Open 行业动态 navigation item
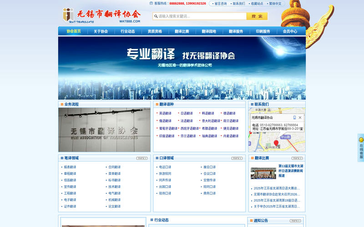Screen dimensions: 364x227 [128, 31]
